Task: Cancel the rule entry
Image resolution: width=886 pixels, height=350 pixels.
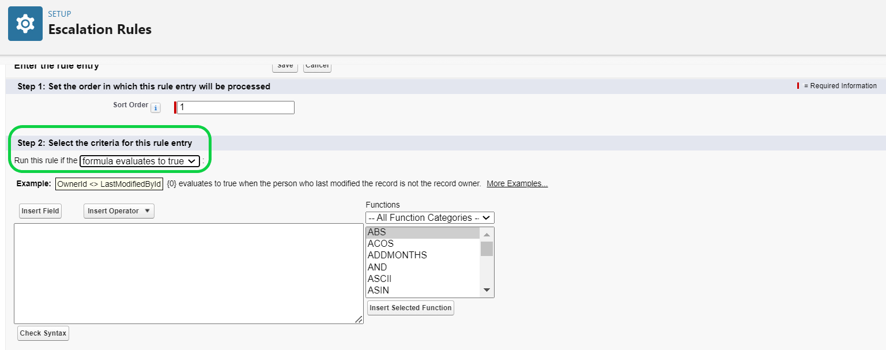Action: click(316, 66)
